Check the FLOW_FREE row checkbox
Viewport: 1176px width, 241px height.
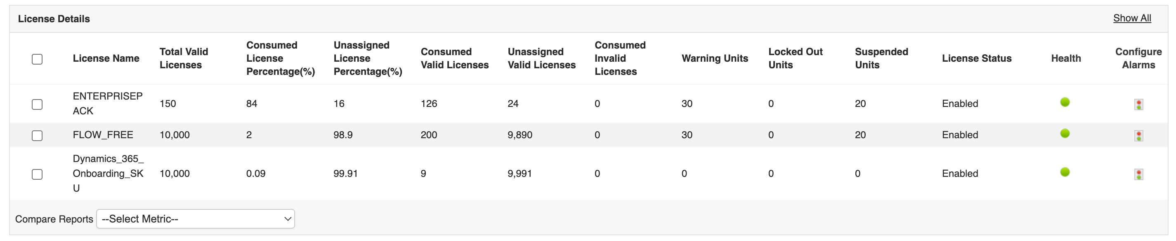pyautogui.click(x=37, y=135)
